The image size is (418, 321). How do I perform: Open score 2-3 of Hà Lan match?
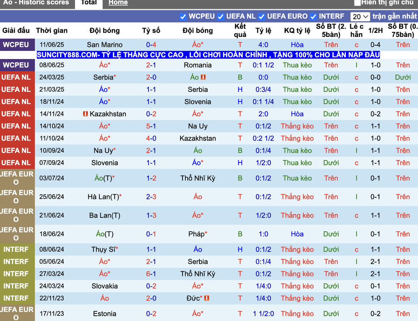(x=151, y=197)
